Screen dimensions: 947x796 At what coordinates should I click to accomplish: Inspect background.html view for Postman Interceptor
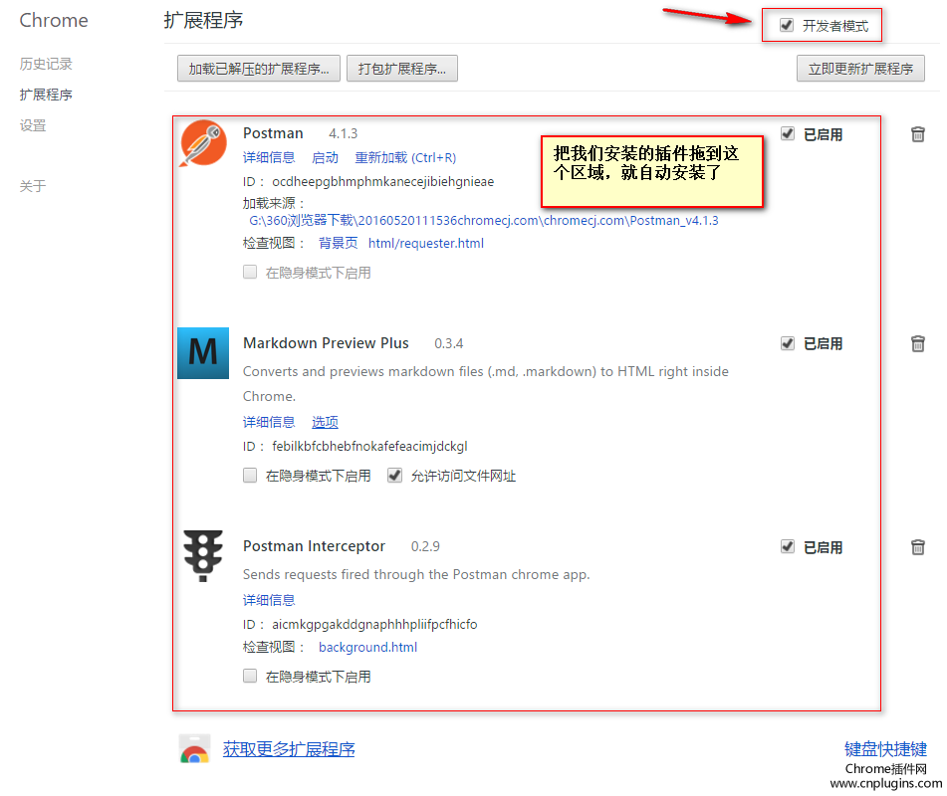point(367,648)
